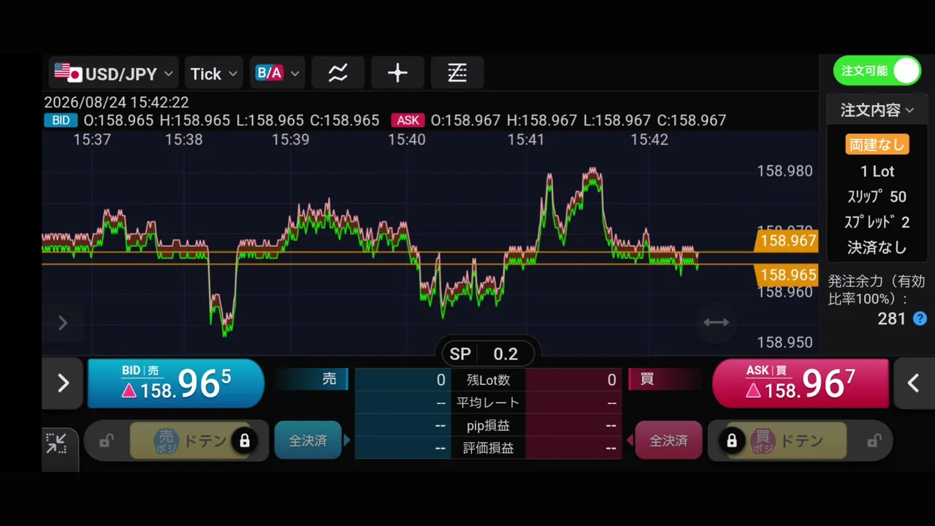Click the buy-side 全決済 close-all button

pos(668,441)
